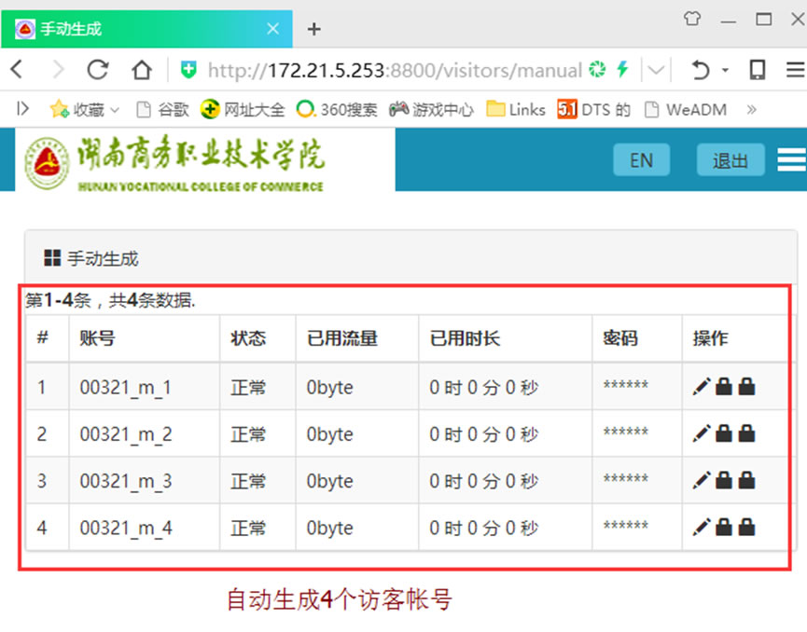Log out using the 退出 button
The image size is (807, 632).
[730, 160]
